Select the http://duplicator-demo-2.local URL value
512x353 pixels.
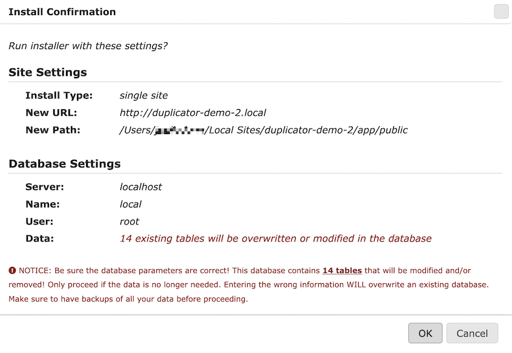pyautogui.click(x=193, y=113)
